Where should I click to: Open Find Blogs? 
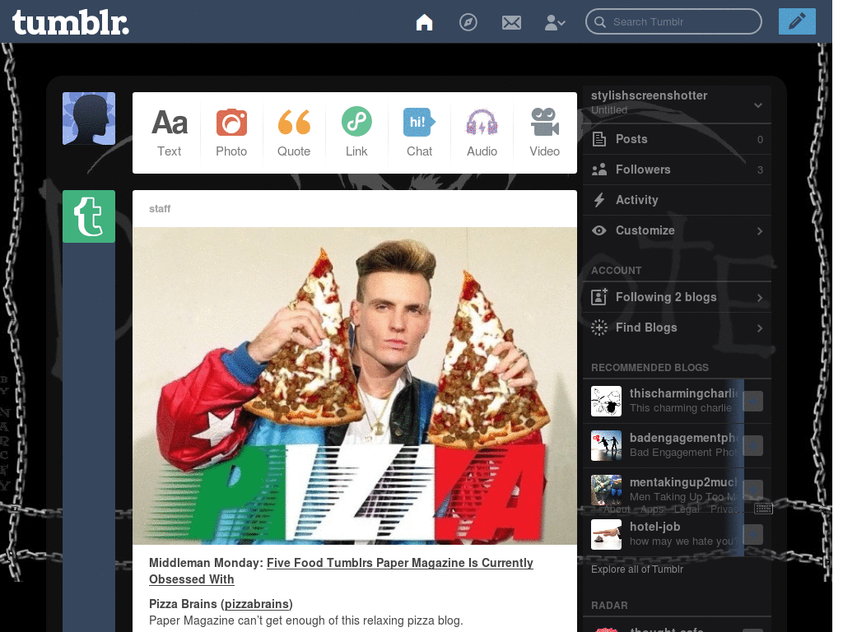pos(677,328)
